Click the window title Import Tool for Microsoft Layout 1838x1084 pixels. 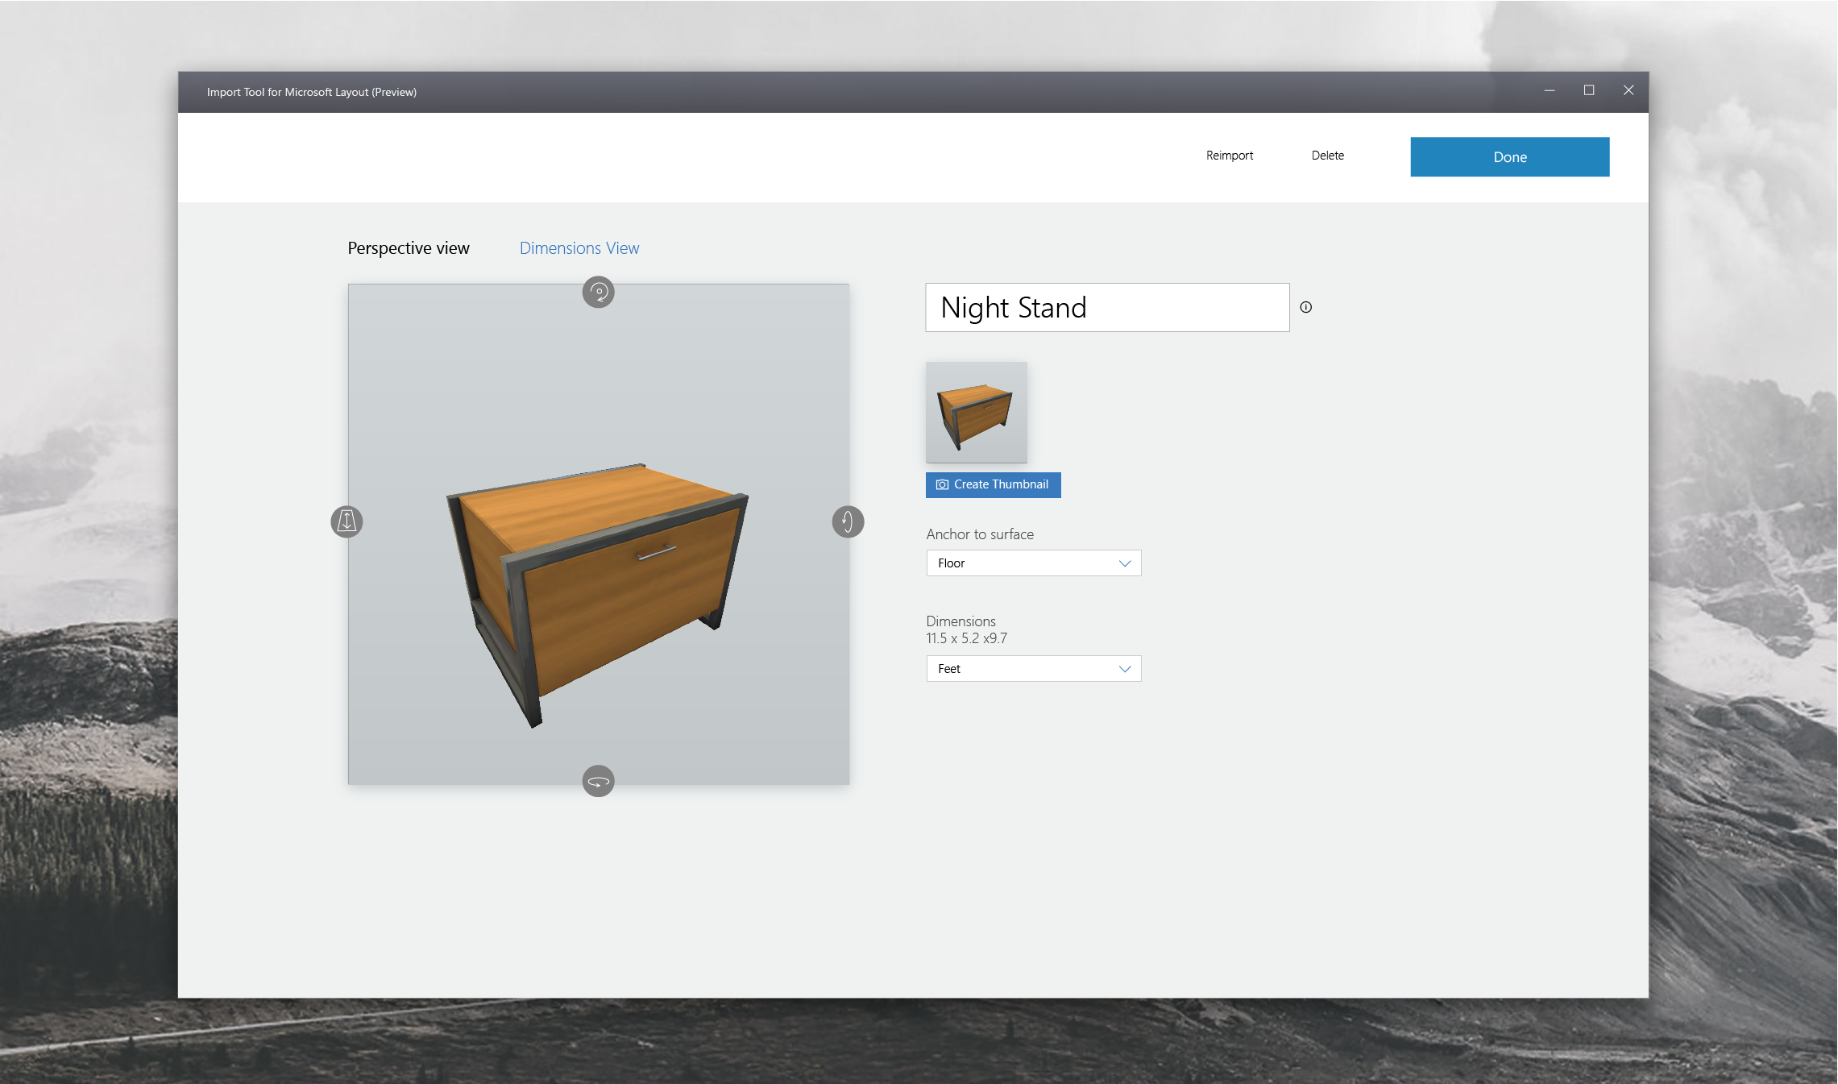click(311, 92)
